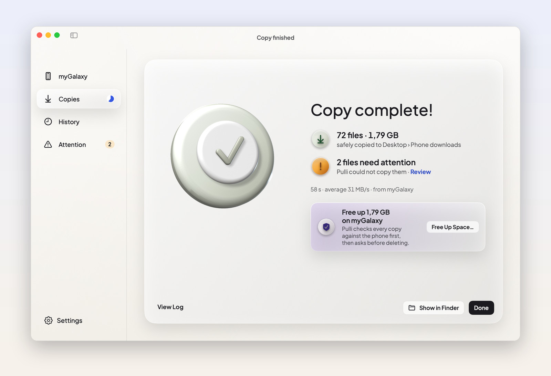Select the myGalaxy device entry
Image resolution: width=551 pixels, height=376 pixels.
(79, 76)
